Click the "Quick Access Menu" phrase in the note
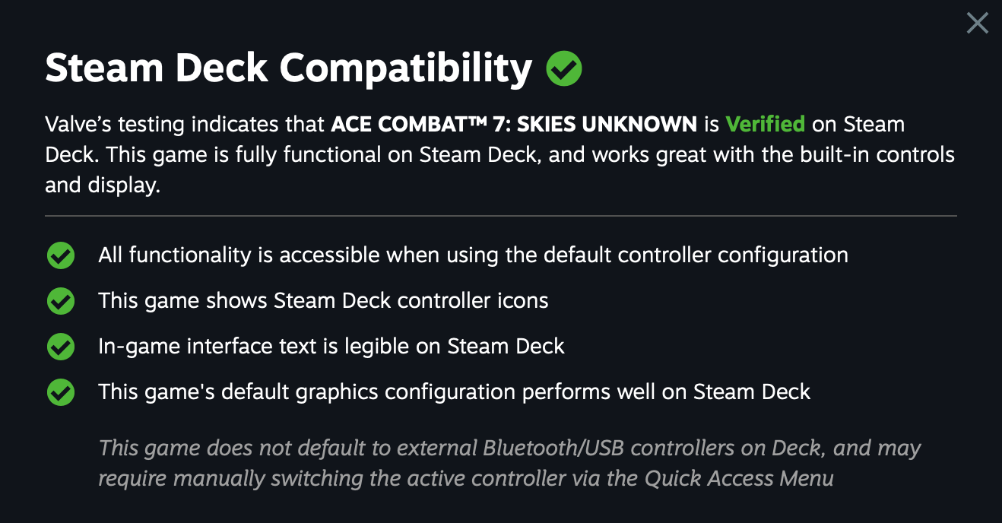The image size is (1002, 523). pyautogui.click(x=739, y=478)
